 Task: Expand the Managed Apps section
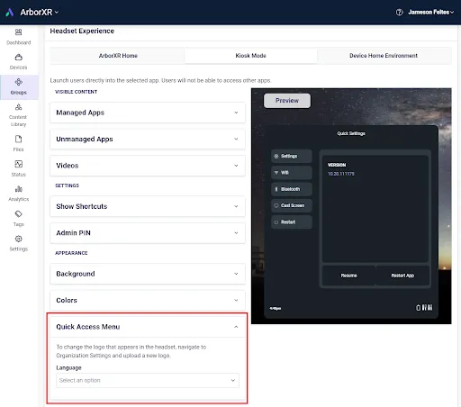click(148, 113)
